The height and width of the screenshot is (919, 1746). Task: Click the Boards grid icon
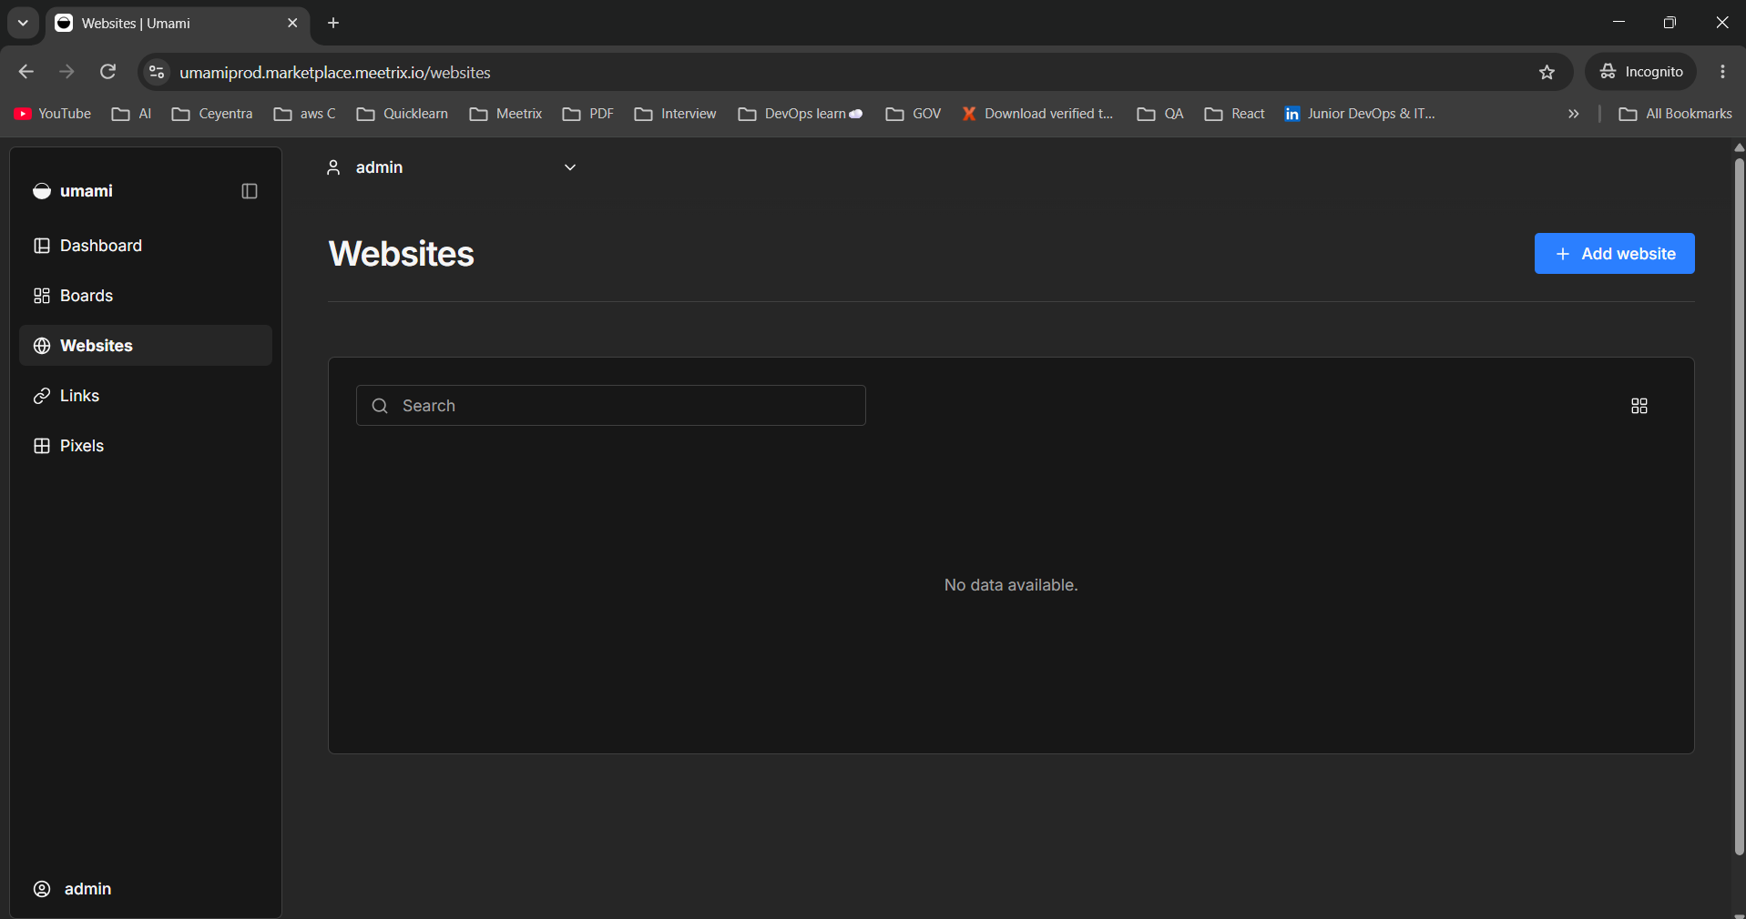(42, 296)
